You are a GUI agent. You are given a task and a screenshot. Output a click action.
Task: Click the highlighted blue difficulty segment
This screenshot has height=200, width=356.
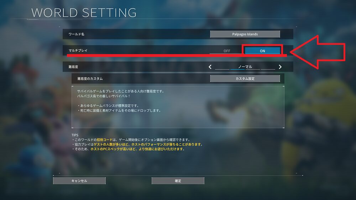(x=237, y=69)
